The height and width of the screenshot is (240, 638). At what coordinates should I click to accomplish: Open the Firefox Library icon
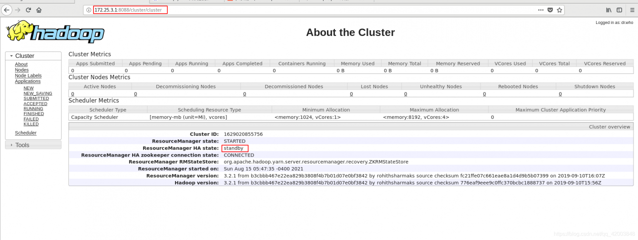tap(609, 10)
